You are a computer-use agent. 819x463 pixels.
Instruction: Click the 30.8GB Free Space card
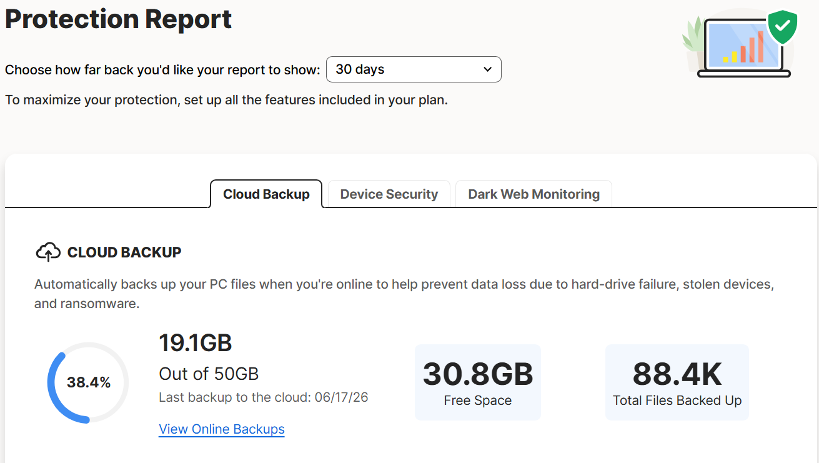[x=478, y=382]
